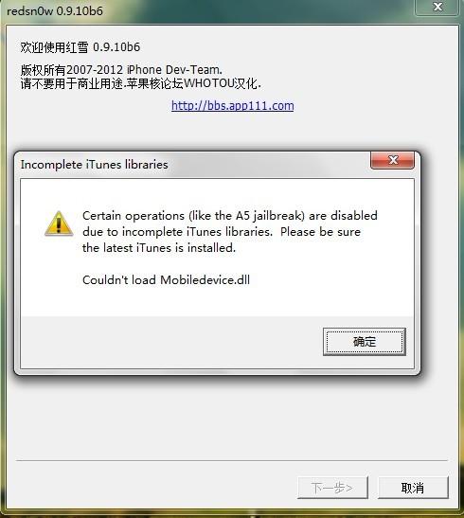Image resolution: width=464 pixels, height=518 pixels.
Task: Click the 确定 button in the dialog
Action: [x=365, y=342]
